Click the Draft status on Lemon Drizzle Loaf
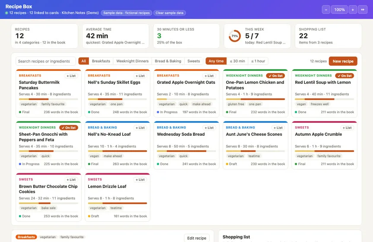 coord(93,216)
